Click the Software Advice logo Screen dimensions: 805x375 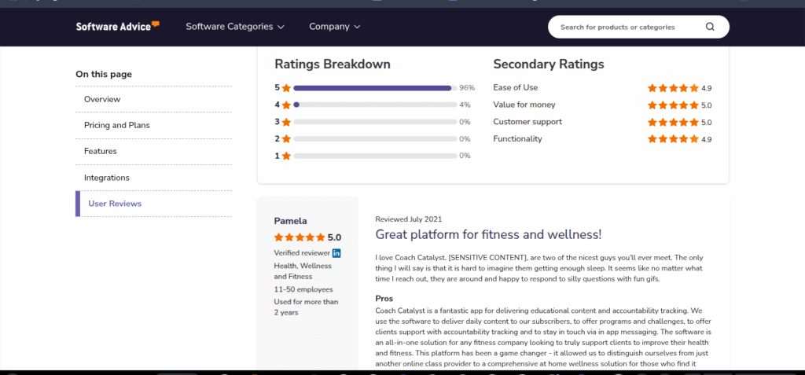point(117,26)
